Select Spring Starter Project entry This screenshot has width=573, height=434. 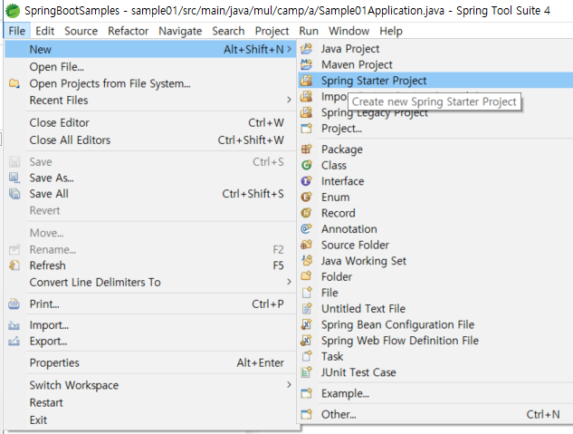435,81
